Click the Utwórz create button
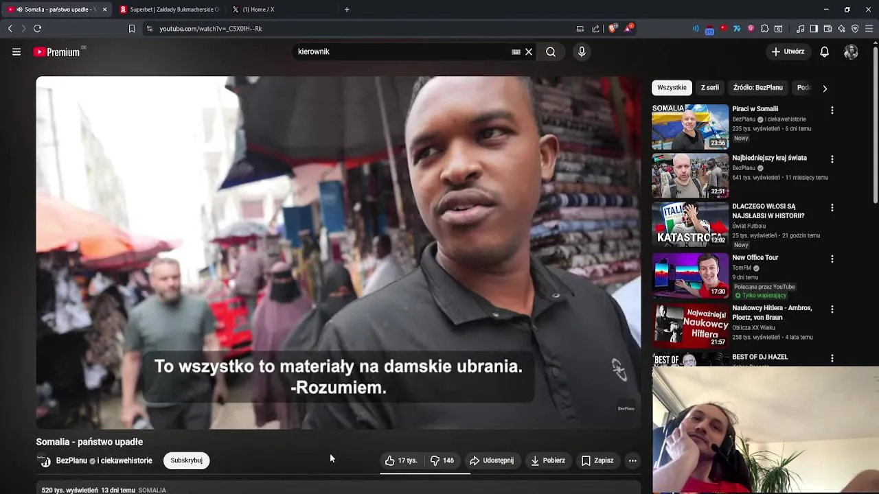Image resolution: width=879 pixels, height=494 pixels. 788,51
